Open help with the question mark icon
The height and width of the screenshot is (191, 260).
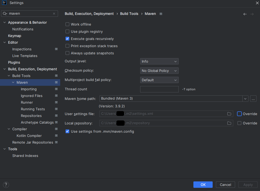[6, 185]
